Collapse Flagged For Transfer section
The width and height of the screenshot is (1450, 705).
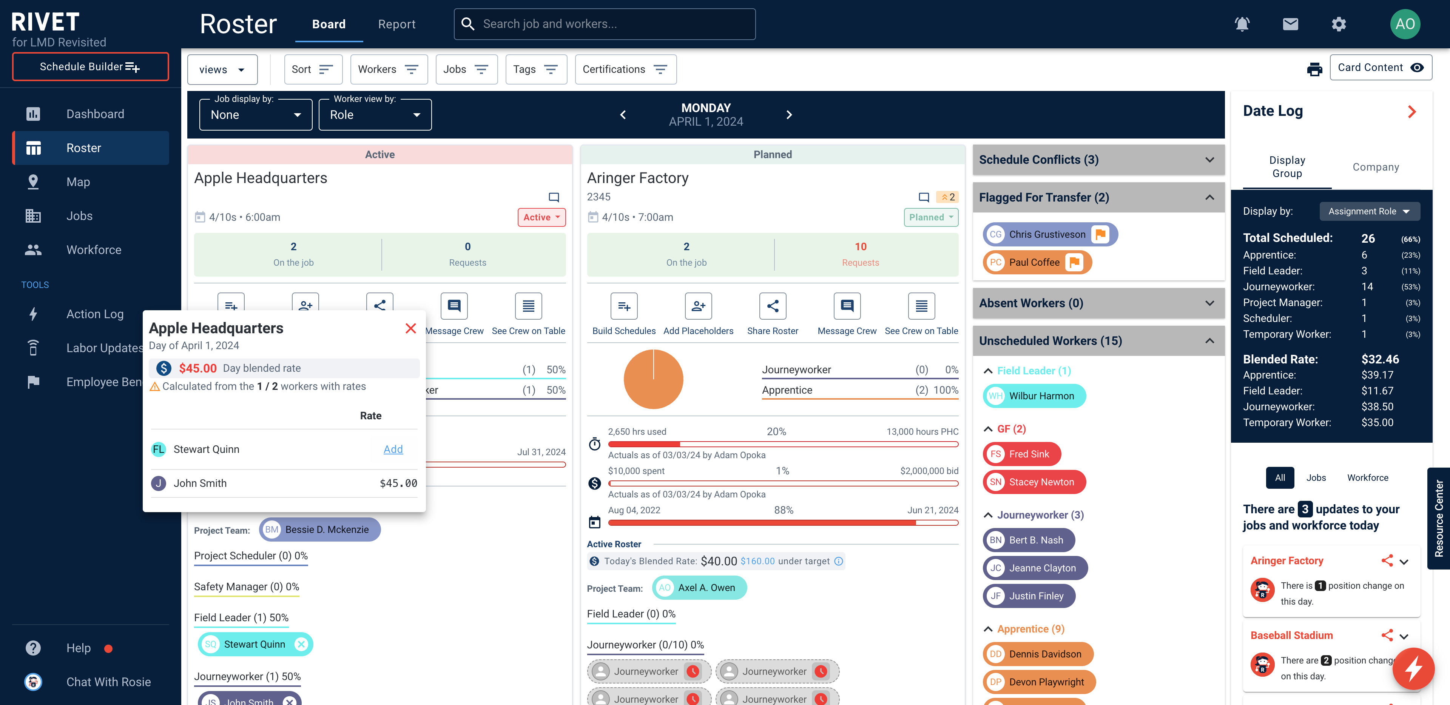[x=1098, y=197]
